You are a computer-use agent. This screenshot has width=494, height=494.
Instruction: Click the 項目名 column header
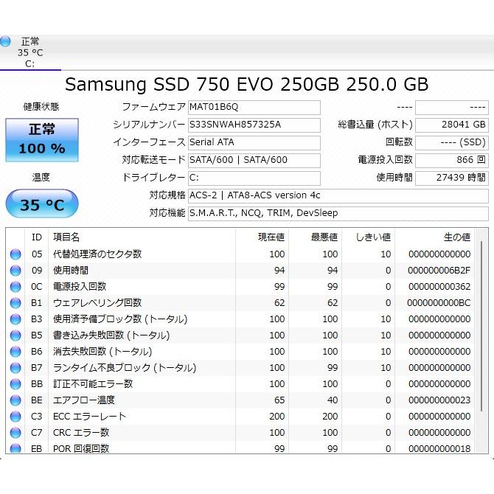(x=142, y=237)
